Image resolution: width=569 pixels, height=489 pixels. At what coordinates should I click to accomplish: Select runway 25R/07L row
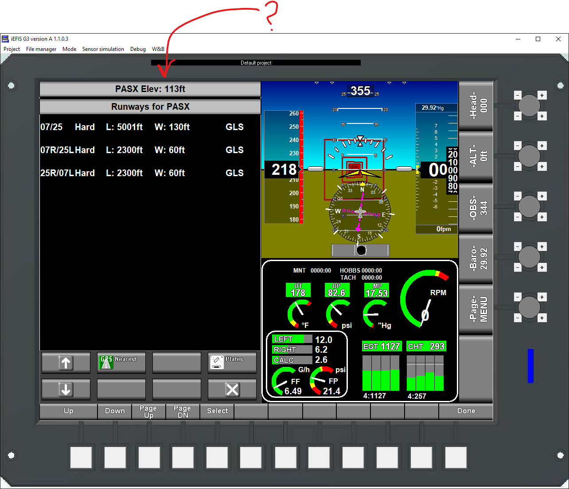pos(150,173)
